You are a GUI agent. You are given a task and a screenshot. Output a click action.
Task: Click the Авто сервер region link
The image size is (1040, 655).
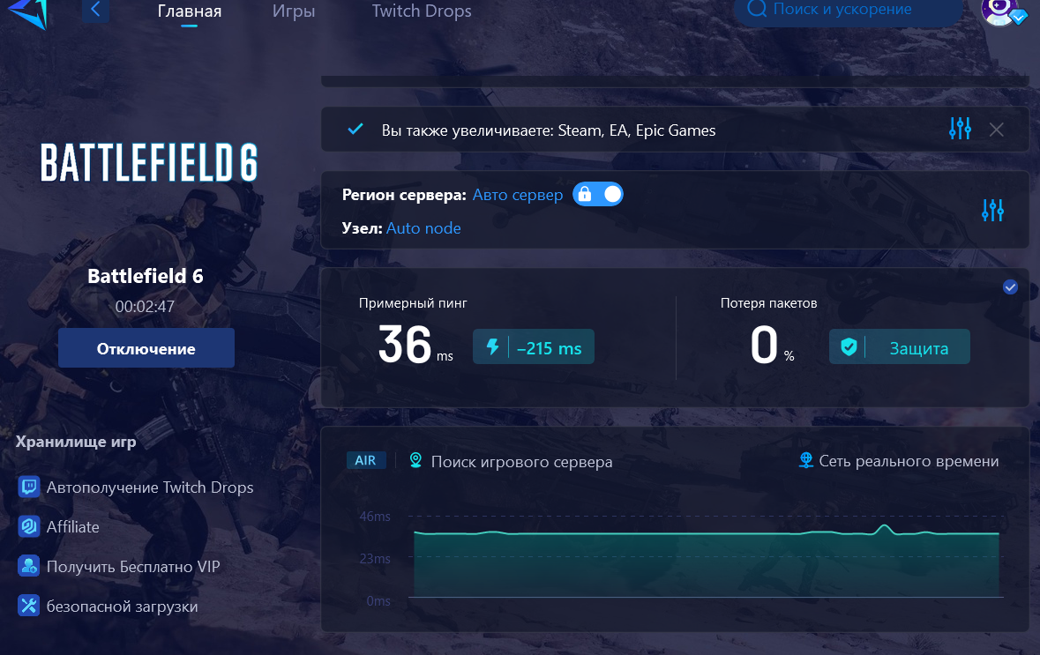pyautogui.click(x=517, y=195)
